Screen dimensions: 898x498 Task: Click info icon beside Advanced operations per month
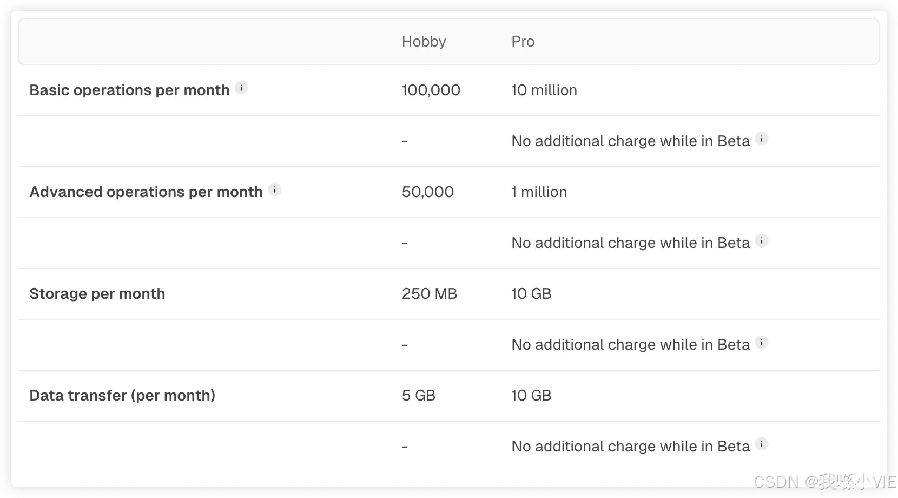[x=275, y=189]
